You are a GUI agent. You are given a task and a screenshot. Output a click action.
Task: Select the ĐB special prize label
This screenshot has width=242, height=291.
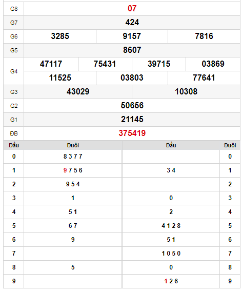[14, 133]
